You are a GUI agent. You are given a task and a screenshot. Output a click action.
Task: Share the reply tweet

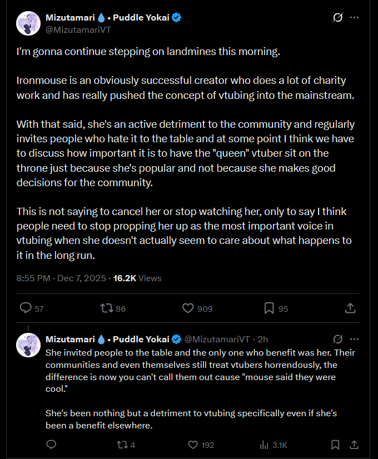[353, 445]
